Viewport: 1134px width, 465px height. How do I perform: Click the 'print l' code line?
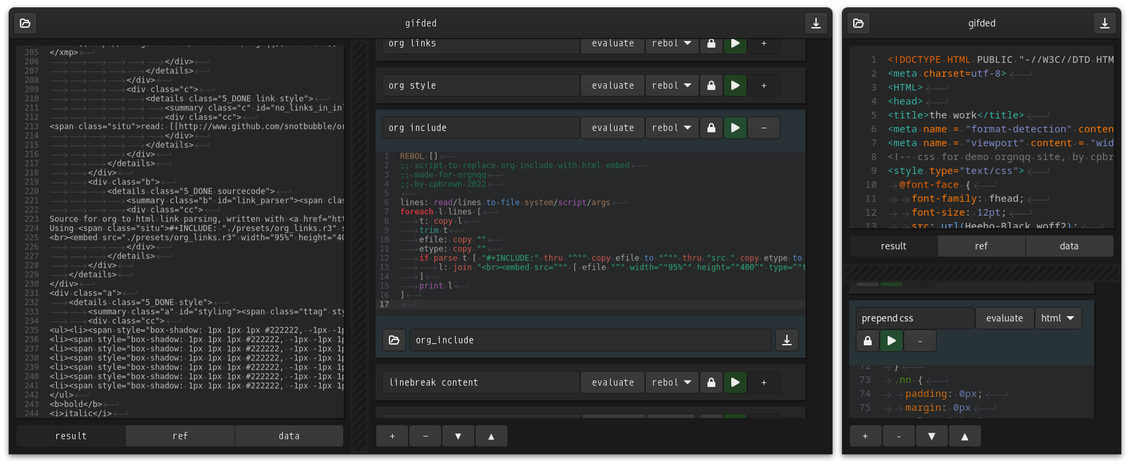tap(436, 286)
